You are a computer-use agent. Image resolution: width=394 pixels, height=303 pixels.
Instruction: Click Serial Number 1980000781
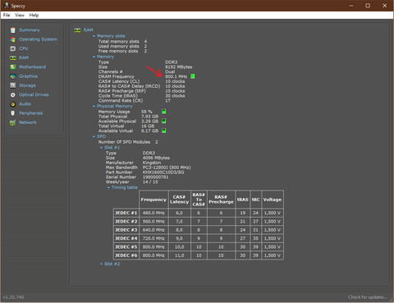click(155, 177)
